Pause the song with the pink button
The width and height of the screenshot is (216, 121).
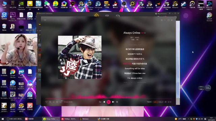coord(109,102)
